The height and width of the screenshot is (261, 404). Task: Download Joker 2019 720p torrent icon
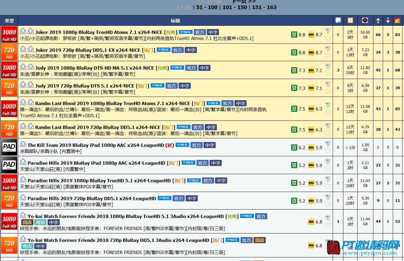pos(328,48)
